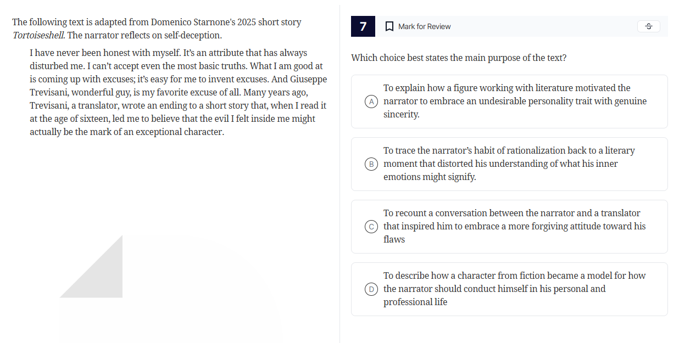
Task: Choose answer option D about the fictional model
Action: pyautogui.click(x=509, y=289)
